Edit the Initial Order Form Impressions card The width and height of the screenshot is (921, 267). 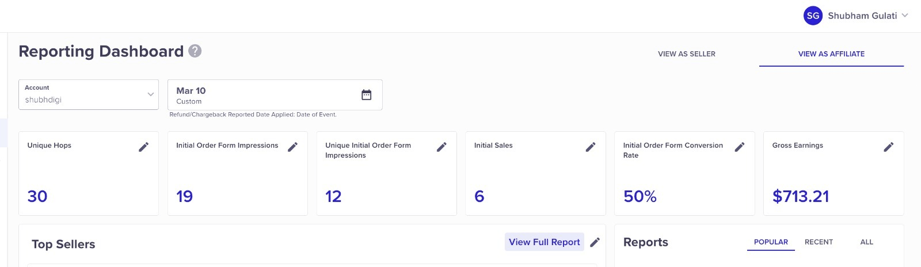(293, 147)
